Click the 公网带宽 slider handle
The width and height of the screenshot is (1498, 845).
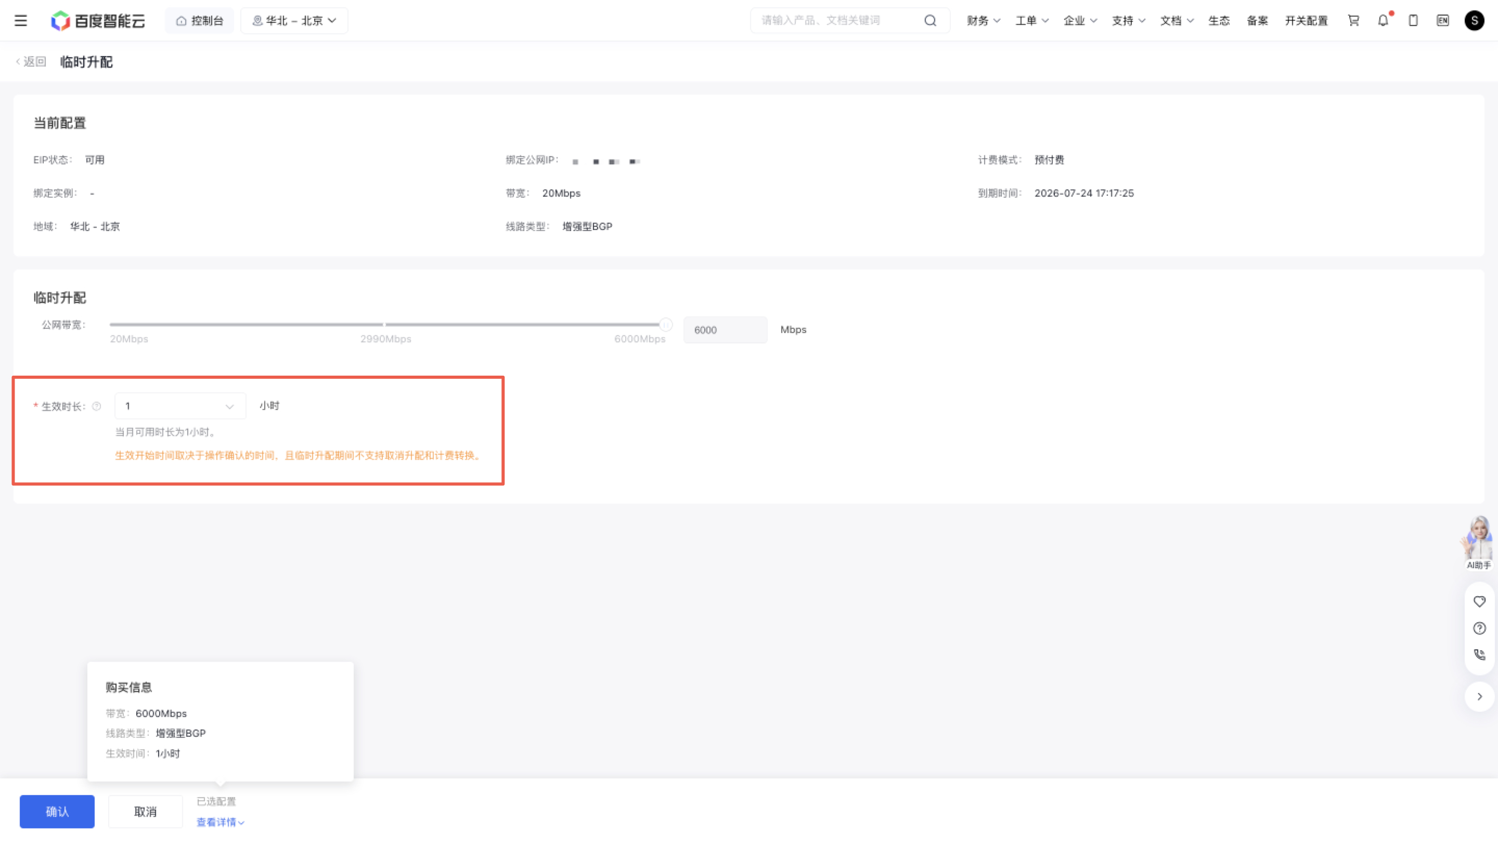click(666, 325)
